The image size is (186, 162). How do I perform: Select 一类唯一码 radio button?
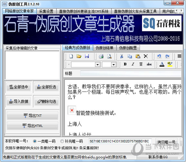pos(35,141)
